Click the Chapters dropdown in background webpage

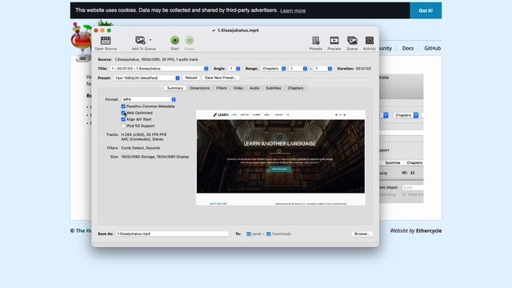pyautogui.click(x=406, y=115)
